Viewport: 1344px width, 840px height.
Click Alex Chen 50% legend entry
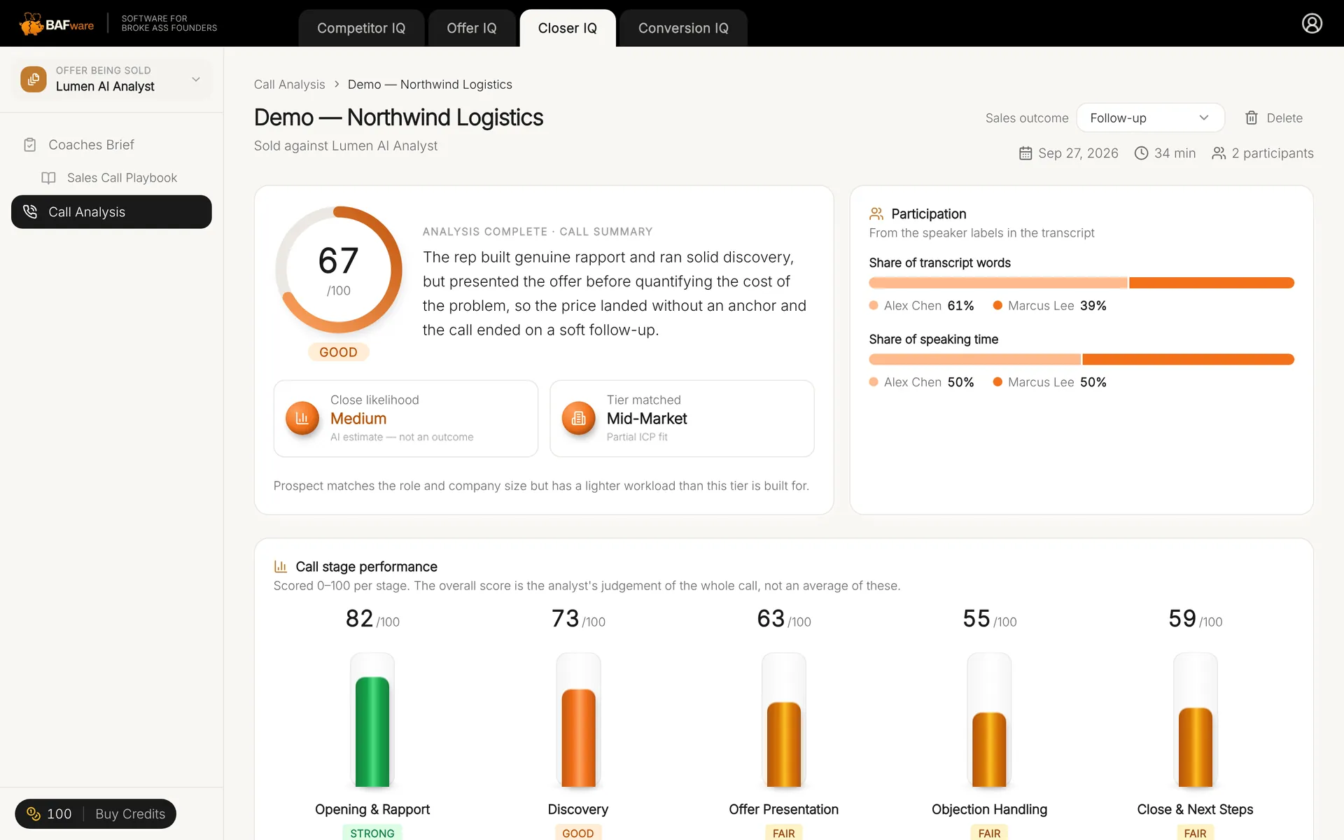pos(921,382)
